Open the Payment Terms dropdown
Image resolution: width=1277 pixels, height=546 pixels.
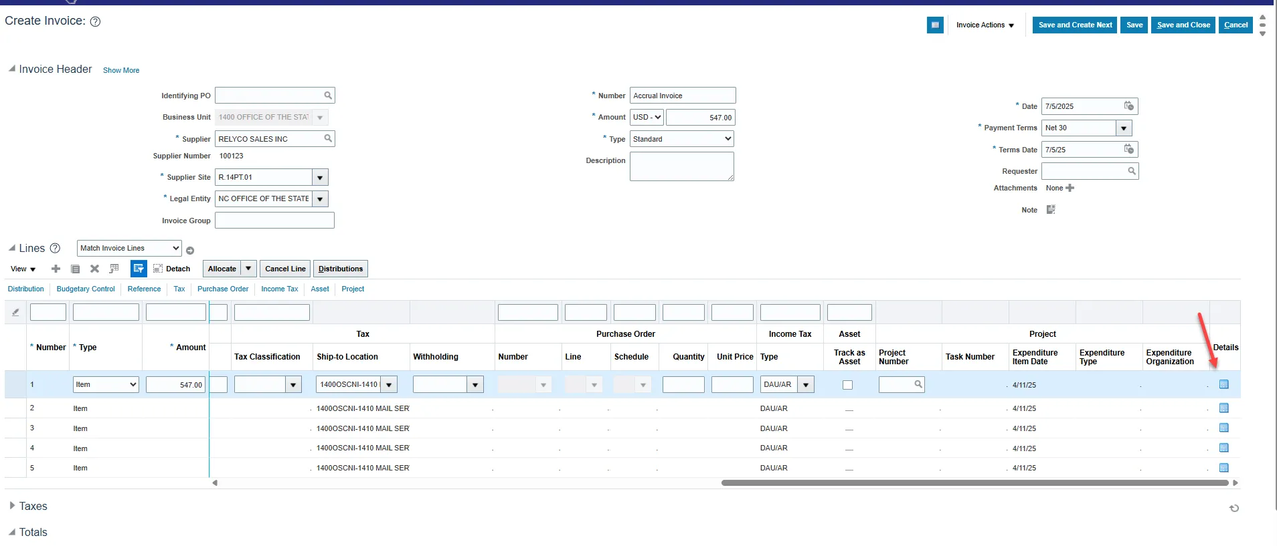pyautogui.click(x=1123, y=128)
